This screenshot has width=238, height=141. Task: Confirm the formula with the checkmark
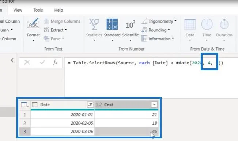click(42, 62)
